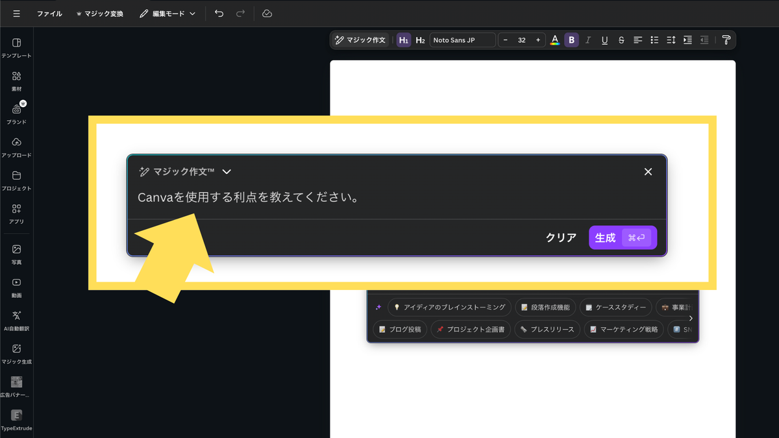Toggle bulleted list
Screen dimensions: 779x438
pyautogui.click(x=654, y=40)
